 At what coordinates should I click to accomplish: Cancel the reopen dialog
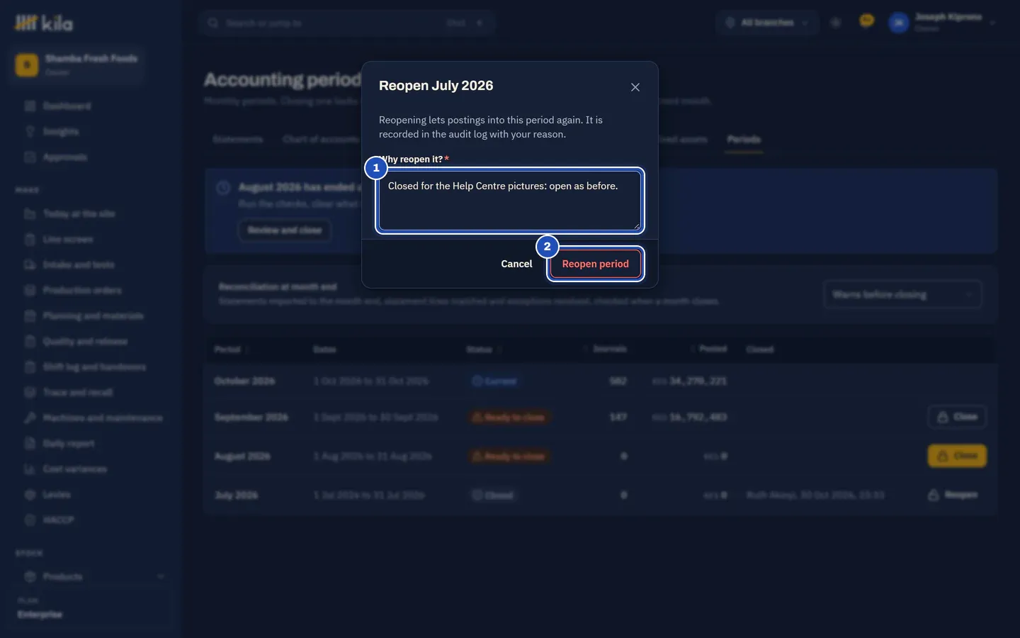coord(516,264)
